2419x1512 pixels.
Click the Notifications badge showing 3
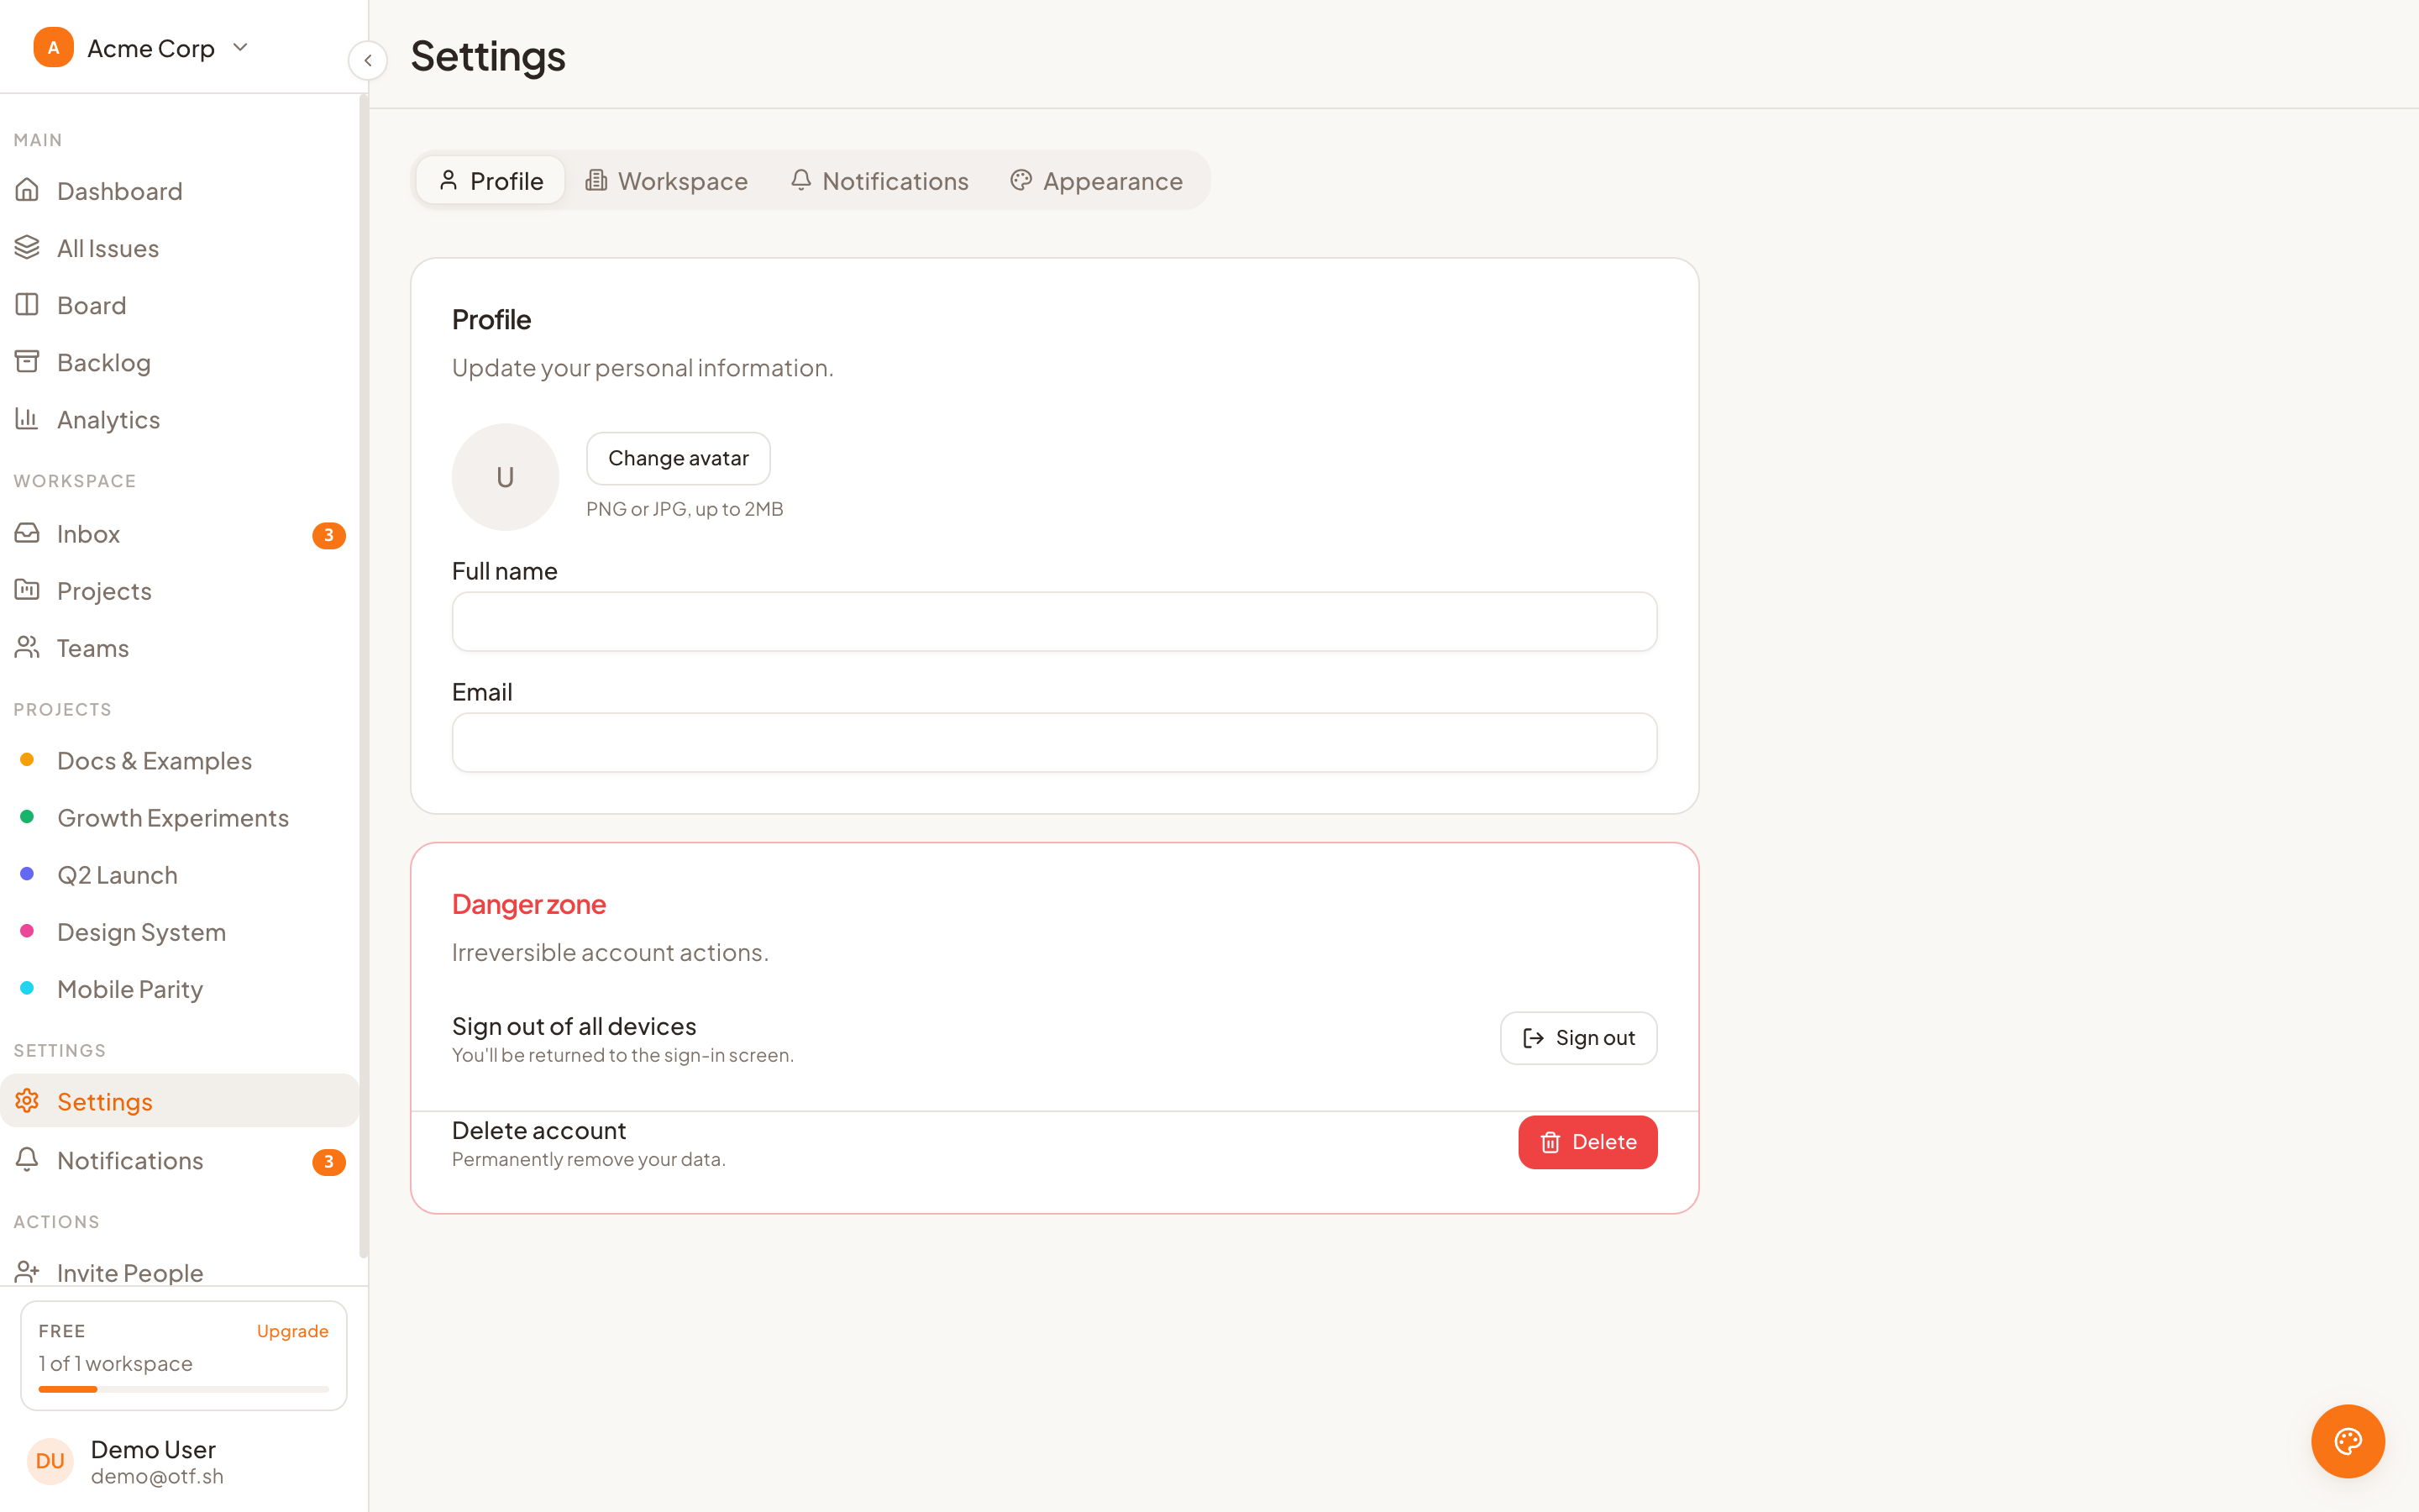coord(329,1161)
